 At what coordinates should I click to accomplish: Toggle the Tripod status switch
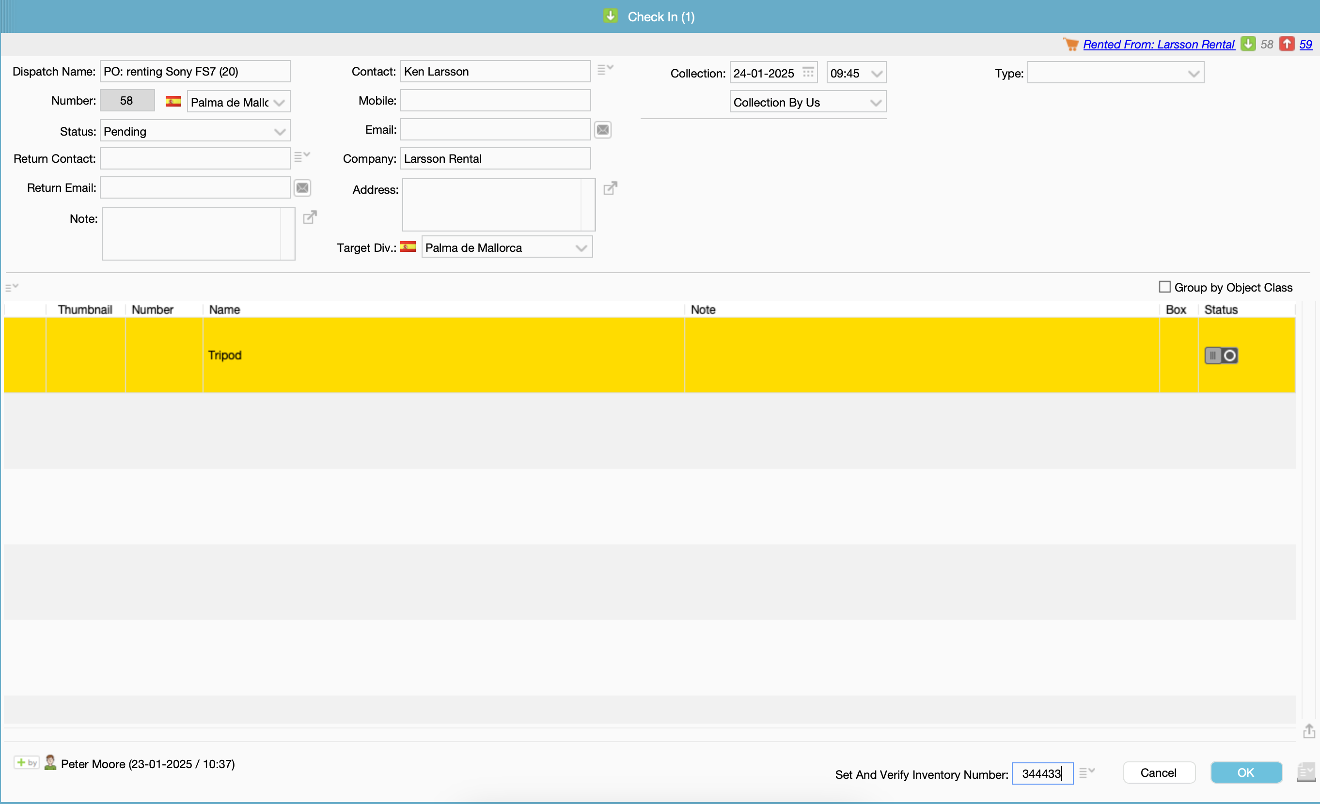[x=1221, y=356]
